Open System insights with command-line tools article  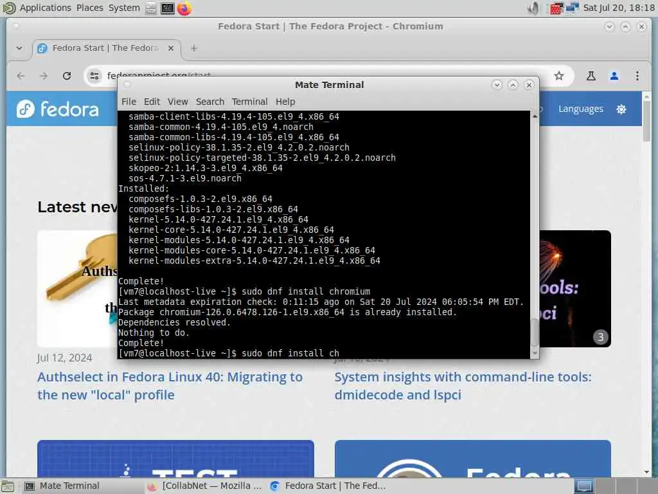tap(463, 386)
